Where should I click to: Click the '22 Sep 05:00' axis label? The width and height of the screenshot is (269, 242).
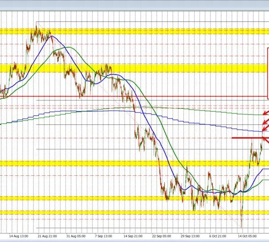point(161,236)
